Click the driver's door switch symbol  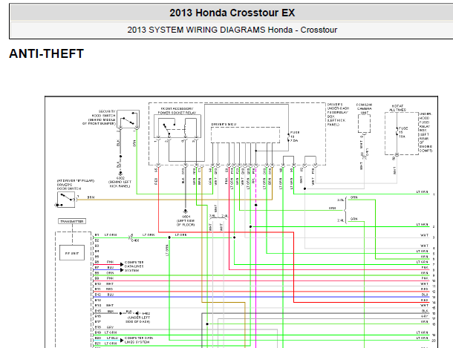[x=66, y=200]
